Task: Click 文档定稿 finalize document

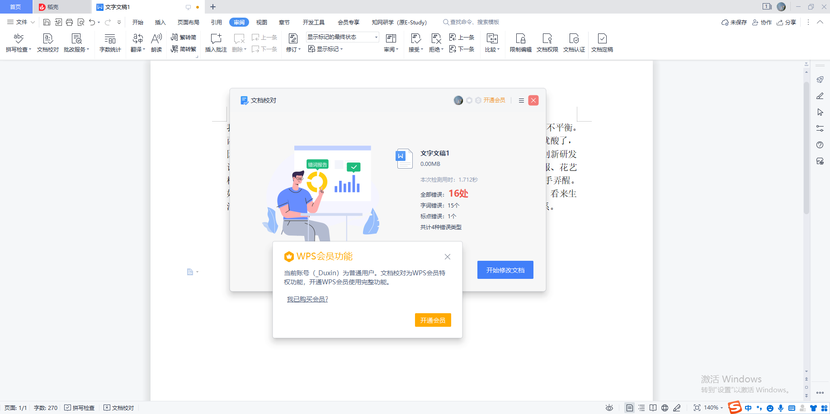Action: click(x=602, y=43)
